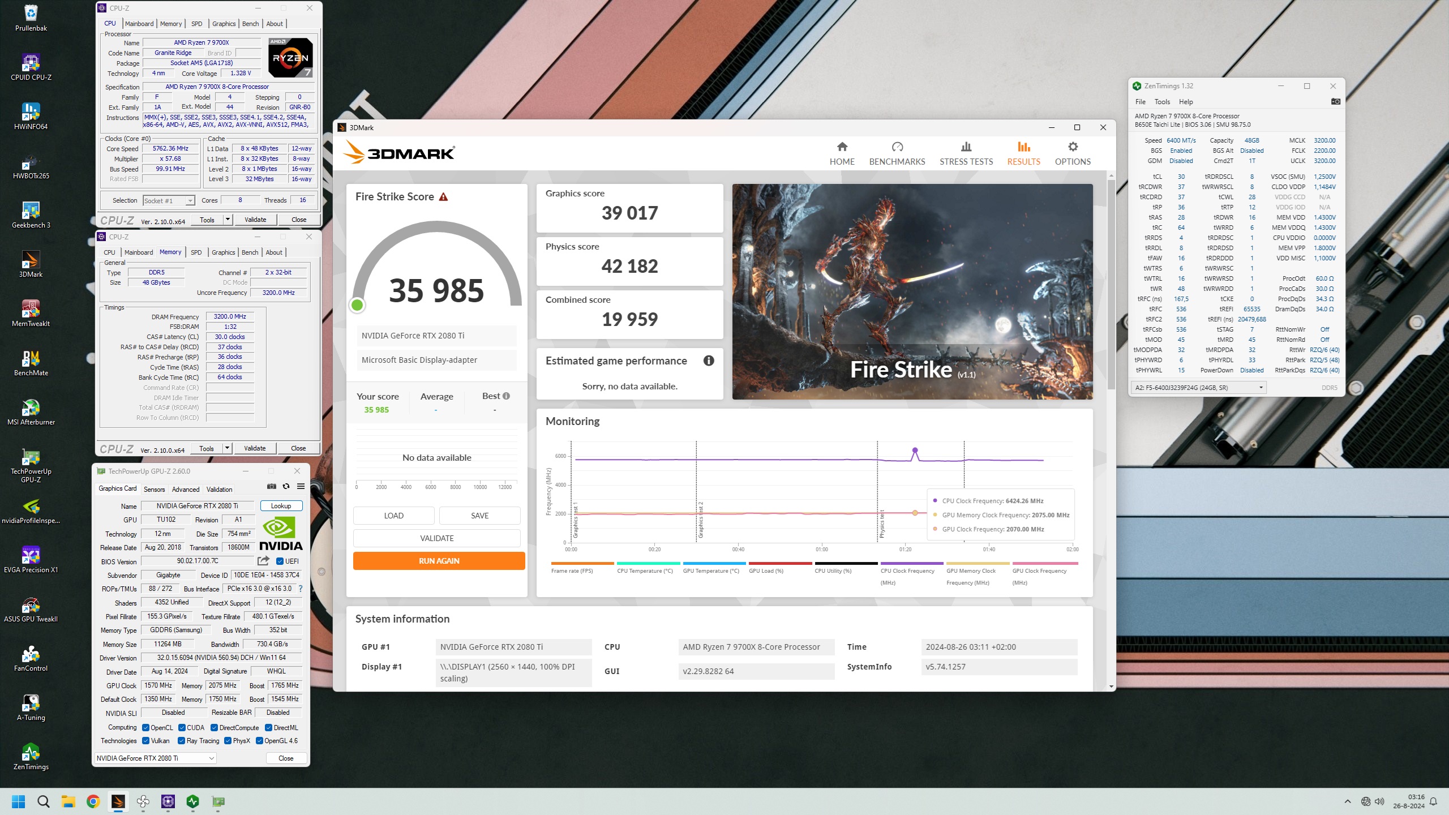Image resolution: width=1449 pixels, height=815 pixels.
Task: Click GPU Temperature legend color bar
Action: (714, 564)
